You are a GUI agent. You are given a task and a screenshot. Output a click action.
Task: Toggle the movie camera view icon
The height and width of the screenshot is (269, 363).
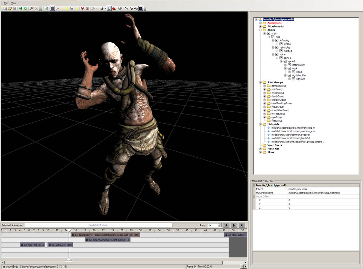pos(140,9)
